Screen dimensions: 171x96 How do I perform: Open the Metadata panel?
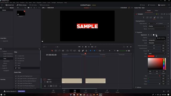[151, 5]
